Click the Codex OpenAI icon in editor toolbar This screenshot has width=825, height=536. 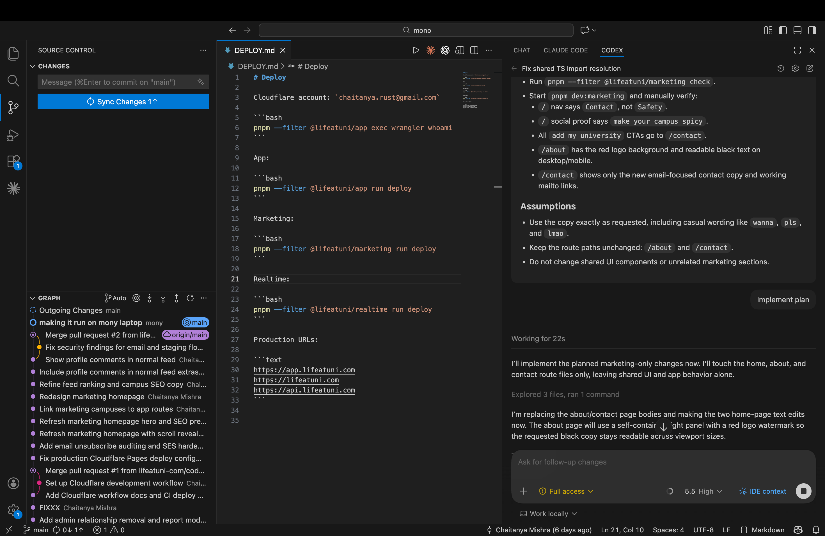pos(445,50)
